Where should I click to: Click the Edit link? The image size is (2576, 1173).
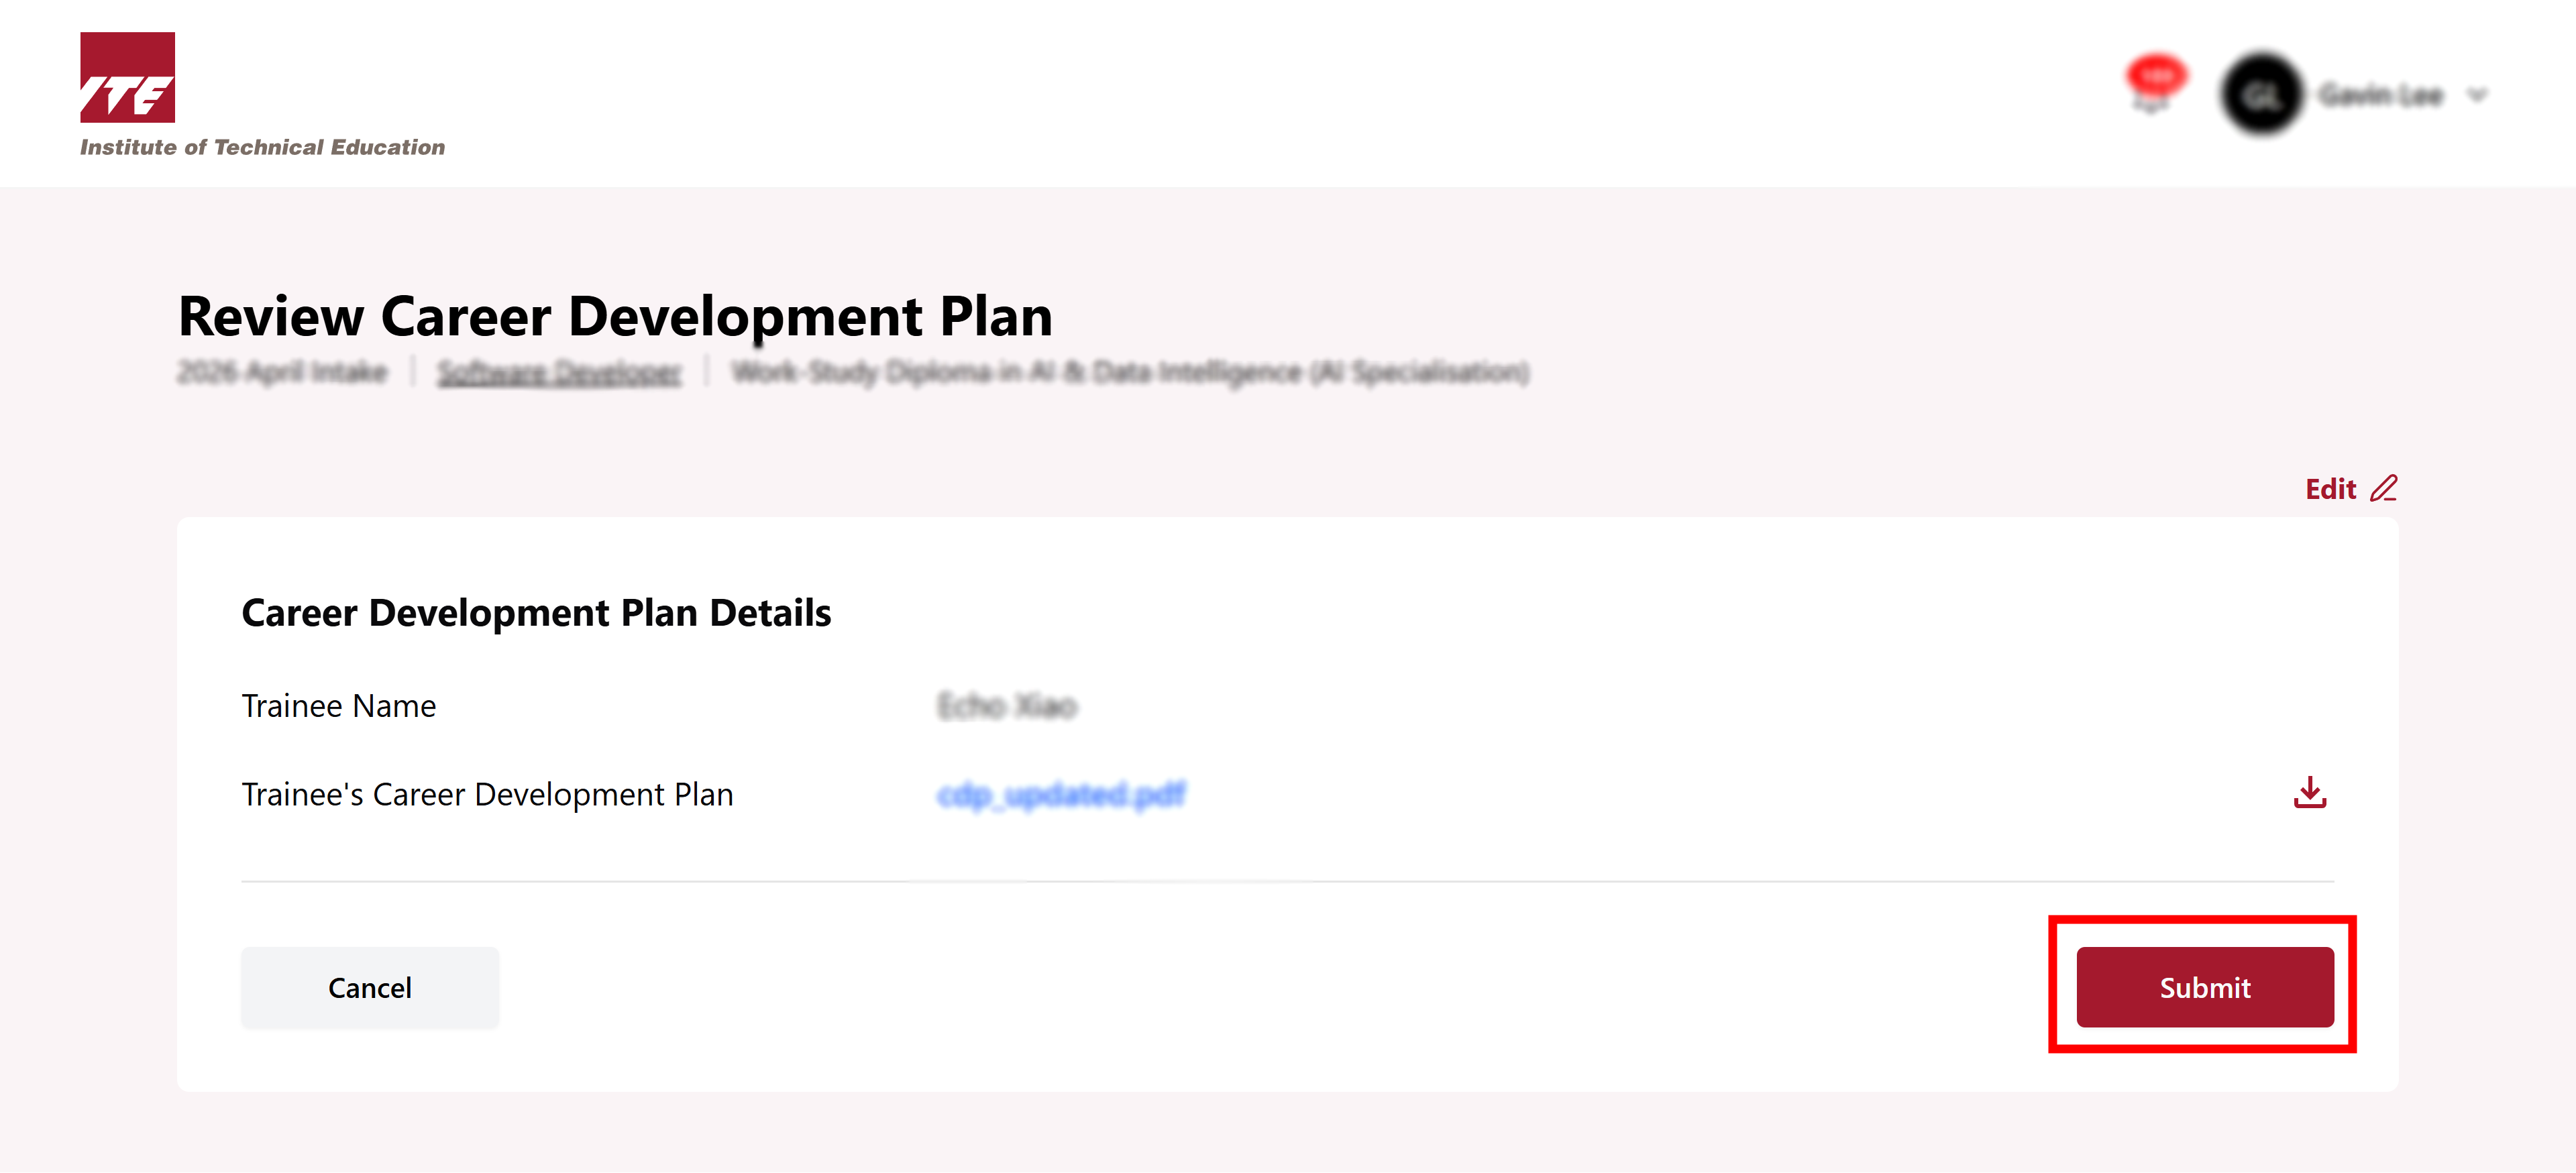click(2330, 489)
